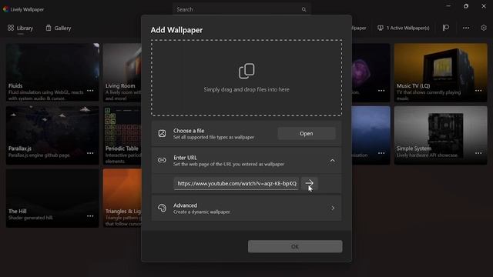
Task: Click Open to choose a file
Action: click(307, 133)
